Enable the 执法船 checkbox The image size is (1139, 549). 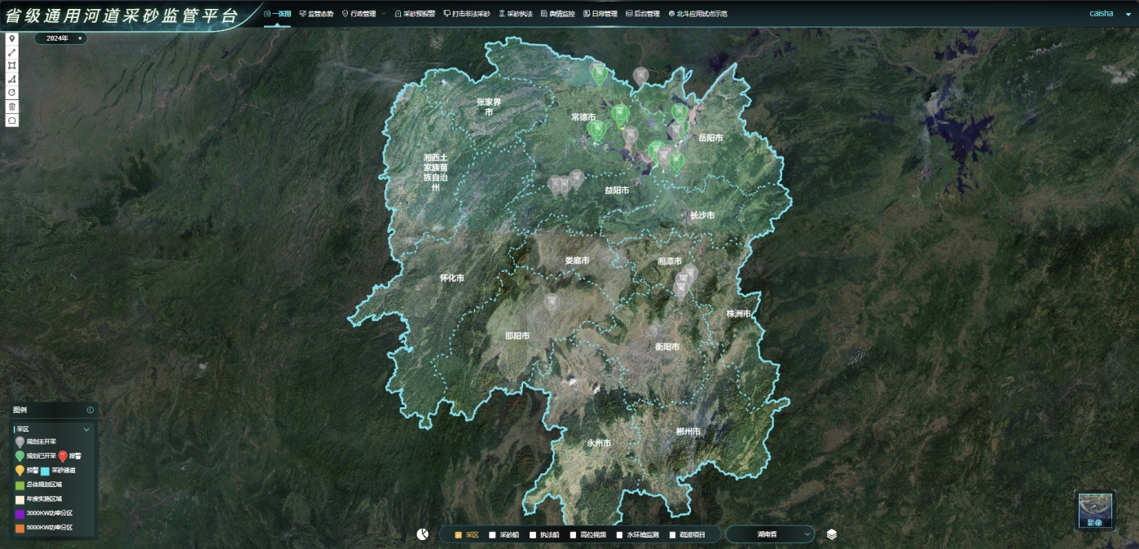click(533, 535)
